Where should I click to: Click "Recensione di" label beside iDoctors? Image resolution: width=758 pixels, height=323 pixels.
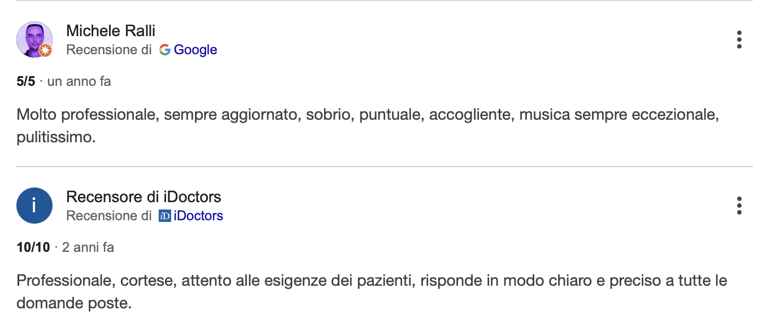(x=109, y=216)
